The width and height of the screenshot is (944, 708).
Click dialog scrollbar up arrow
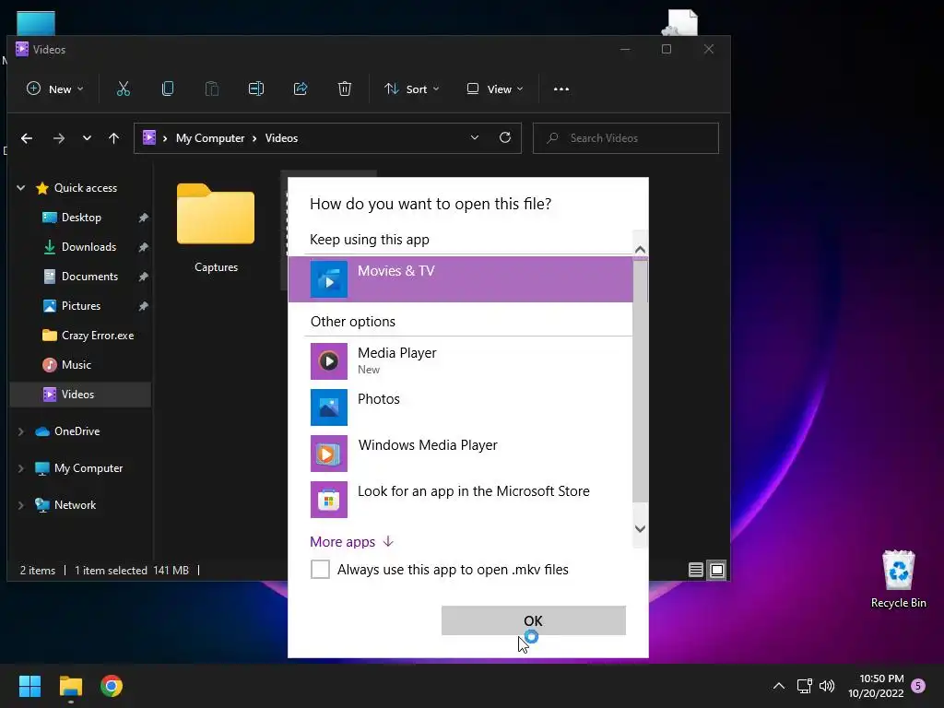coord(640,249)
